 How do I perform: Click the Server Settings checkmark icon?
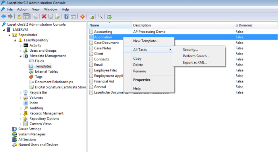coord(15,129)
